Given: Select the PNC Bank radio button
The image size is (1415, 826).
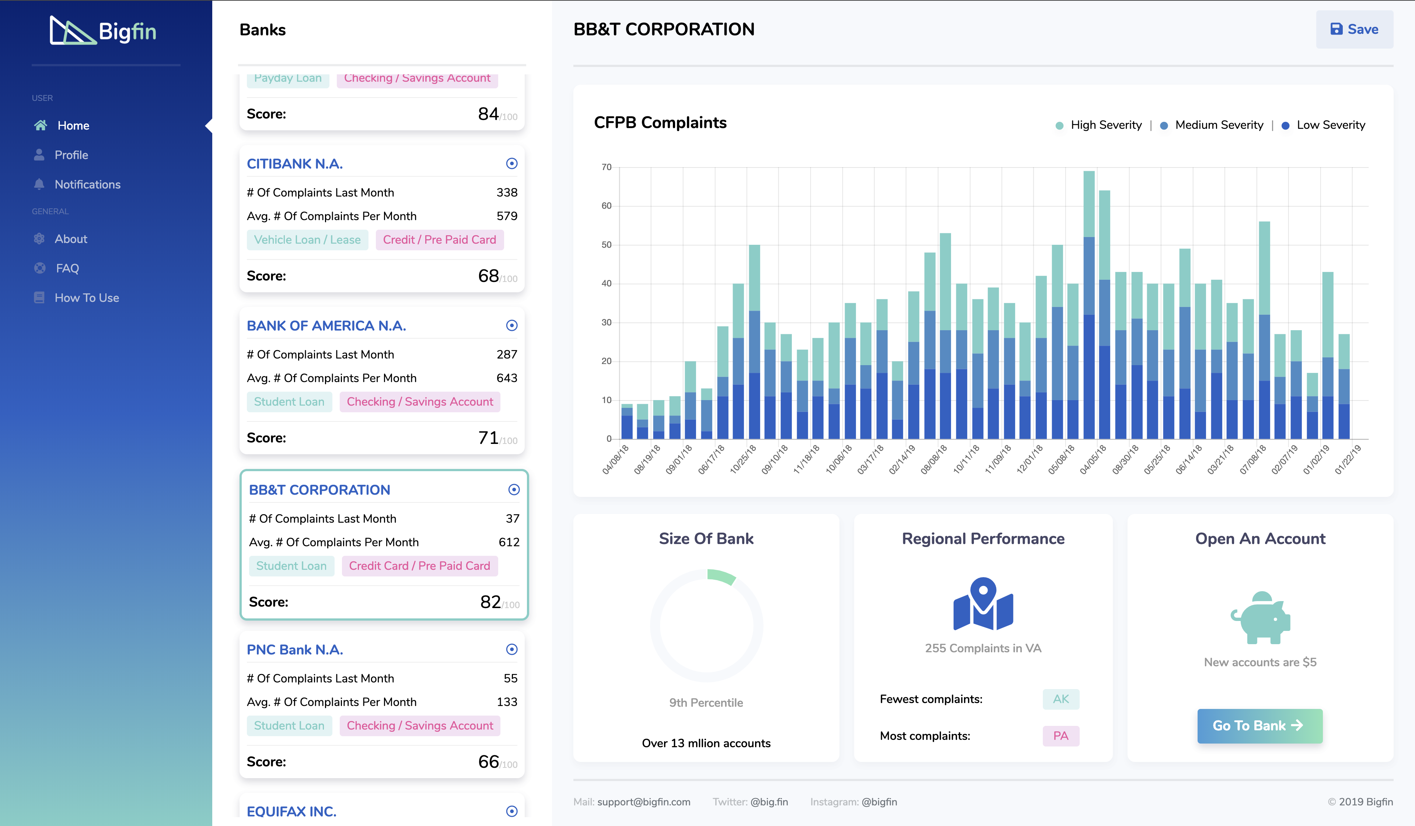Looking at the screenshot, I should pyautogui.click(x=511, y=649).
